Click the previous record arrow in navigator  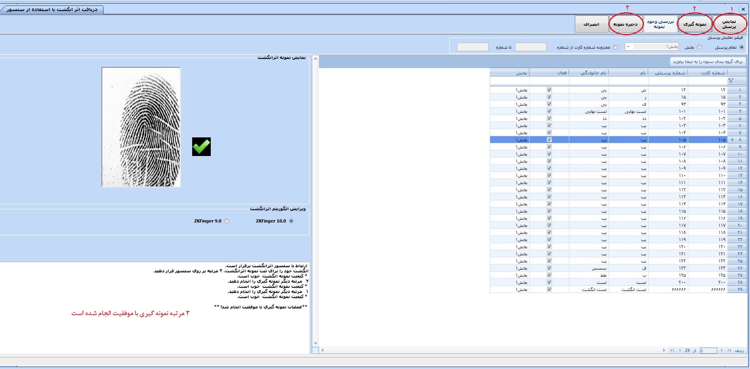[x=721, y=350]
